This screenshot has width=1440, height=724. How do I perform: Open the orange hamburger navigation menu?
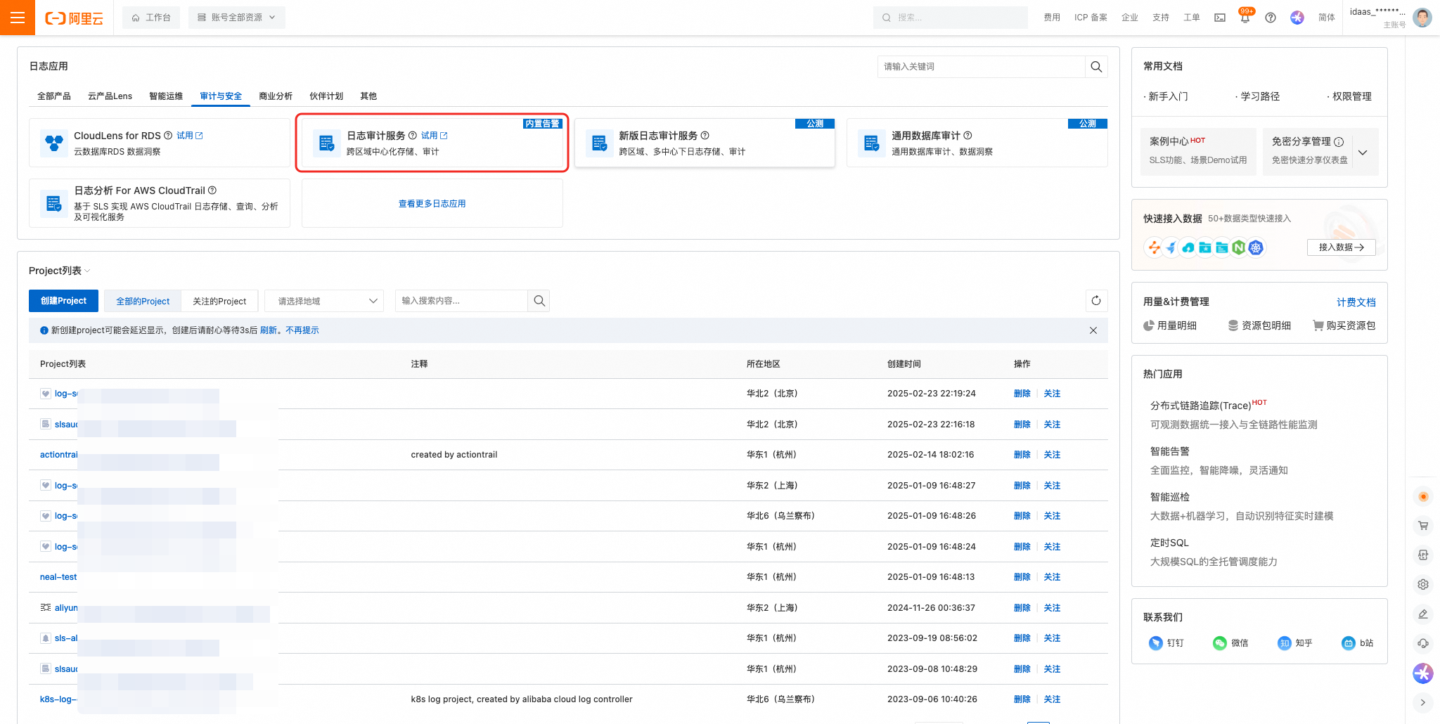point(18,18)
